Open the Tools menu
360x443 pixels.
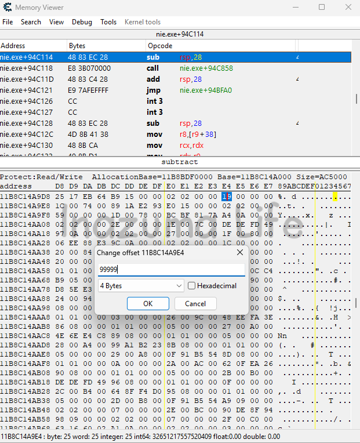click(108, 22)
